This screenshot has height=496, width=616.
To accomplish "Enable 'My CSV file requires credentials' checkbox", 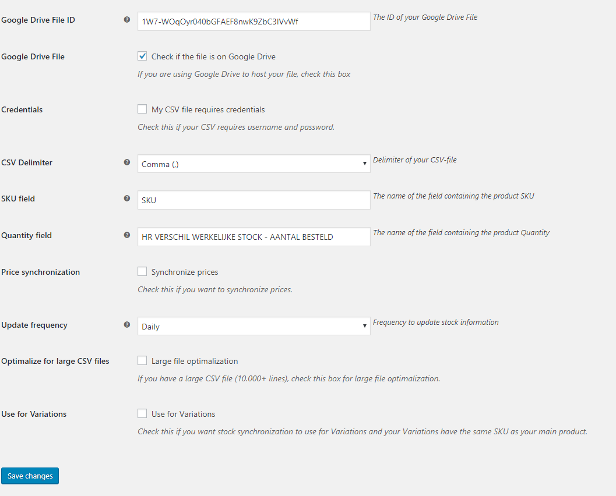I will 142,109.
